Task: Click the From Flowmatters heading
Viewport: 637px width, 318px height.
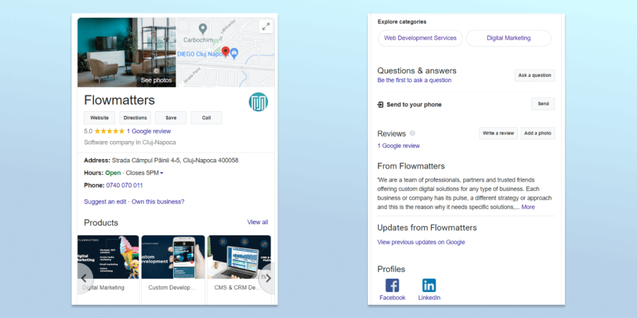Action: 411,166
